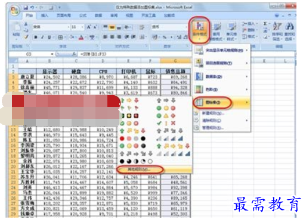This screenshot has height=223, width=306.
Task: Select 5 gray arrows icon set
Action: click(136, 153)
